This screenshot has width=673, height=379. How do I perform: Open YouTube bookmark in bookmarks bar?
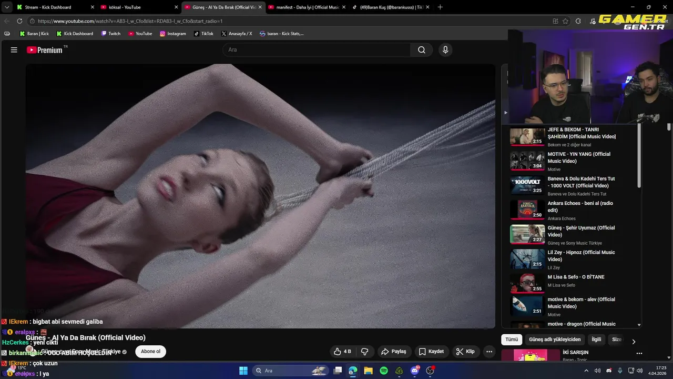pos(139,34)
